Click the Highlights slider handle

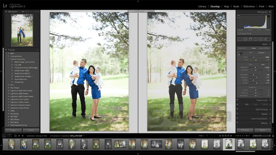[x=253, y=75]
